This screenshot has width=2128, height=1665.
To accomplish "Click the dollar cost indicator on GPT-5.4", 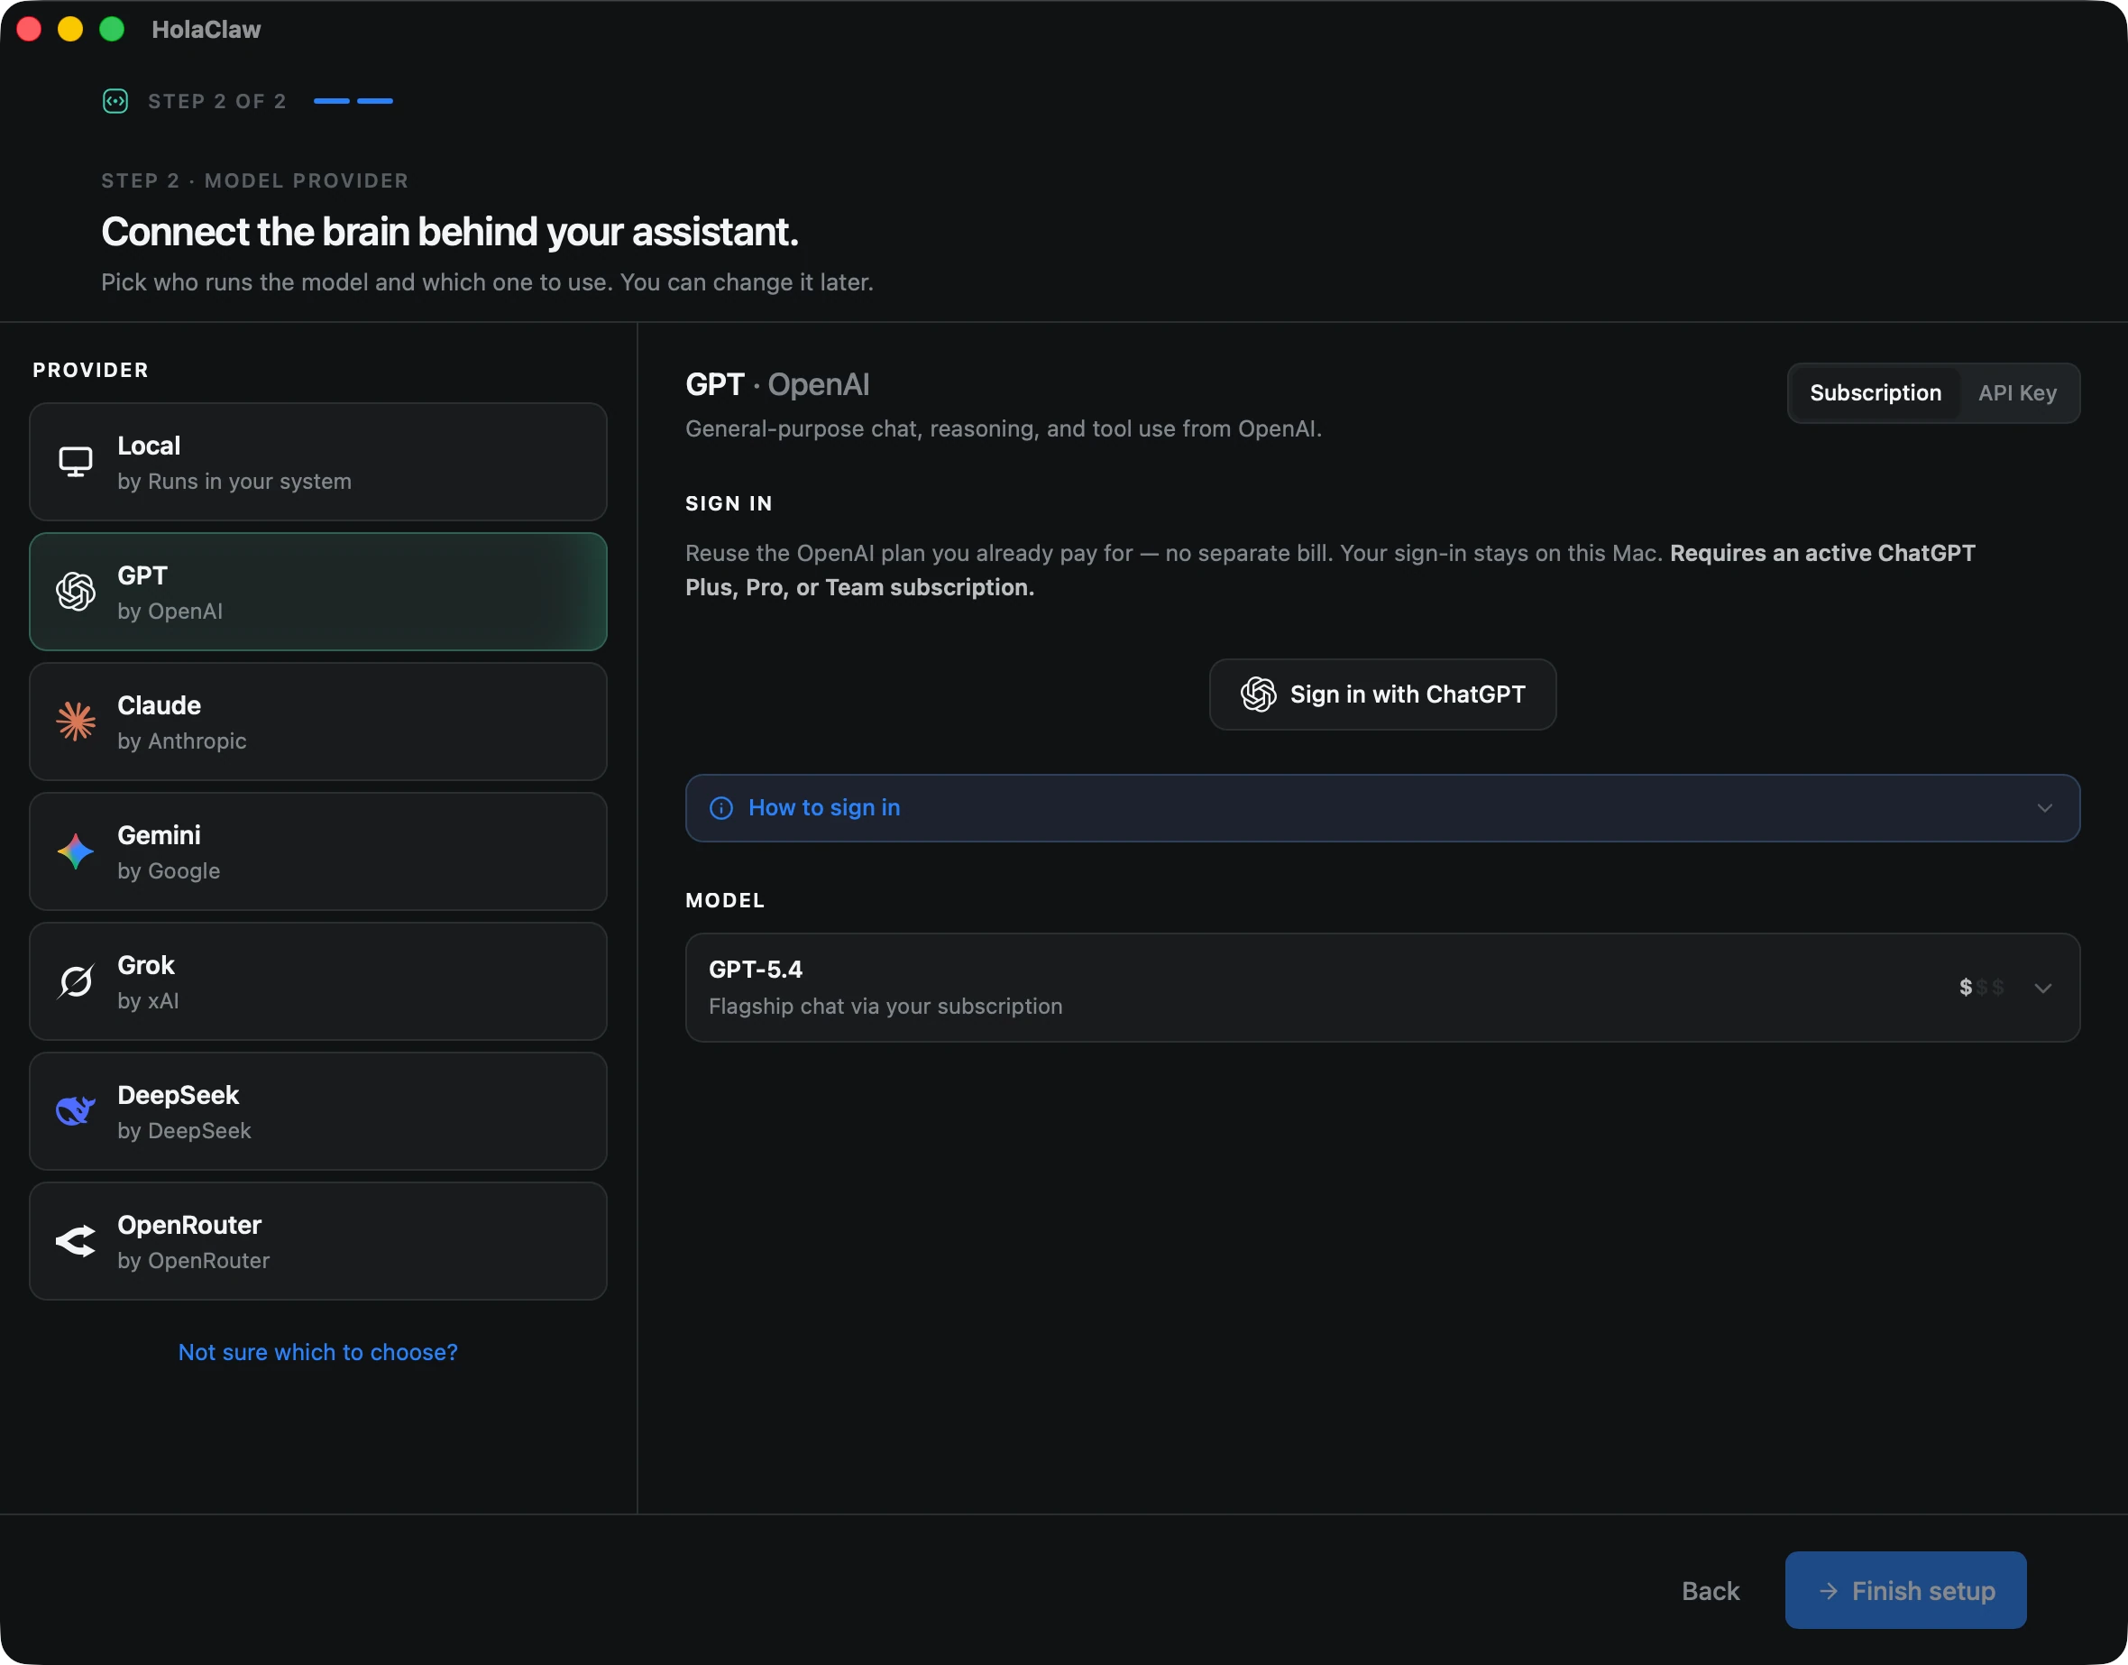I will (x=1981, y=988).
